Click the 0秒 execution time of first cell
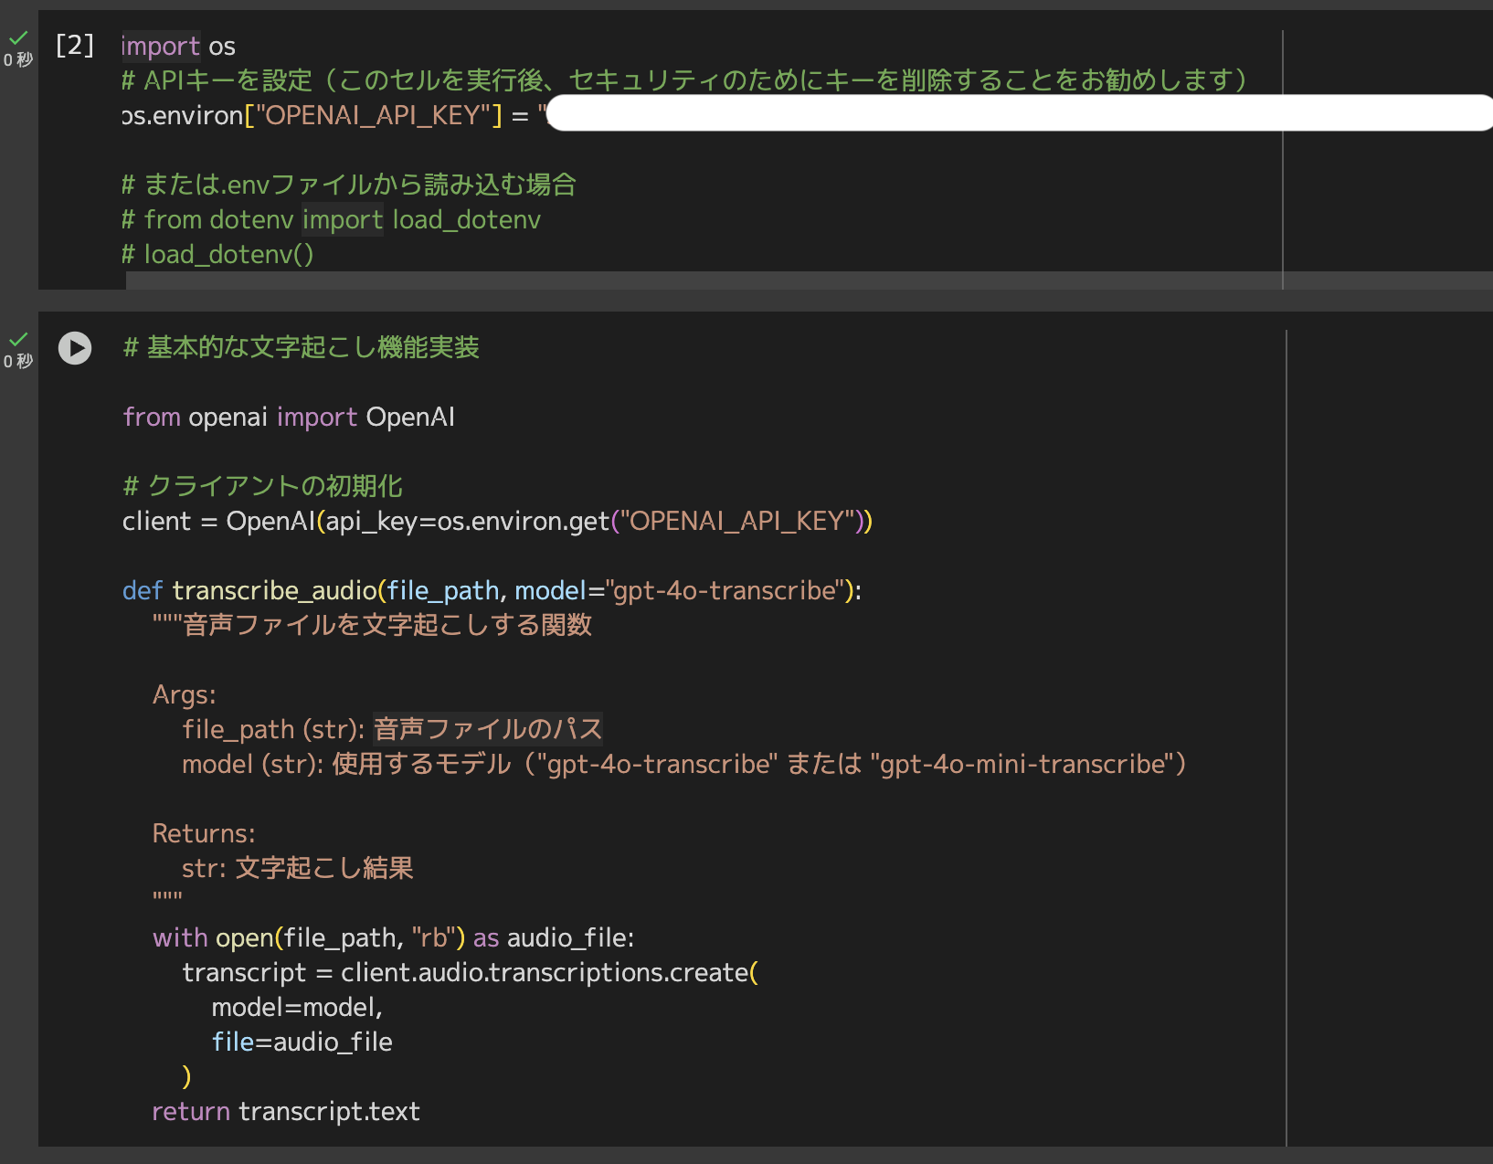1493x1164 pixels. [17, 59]
